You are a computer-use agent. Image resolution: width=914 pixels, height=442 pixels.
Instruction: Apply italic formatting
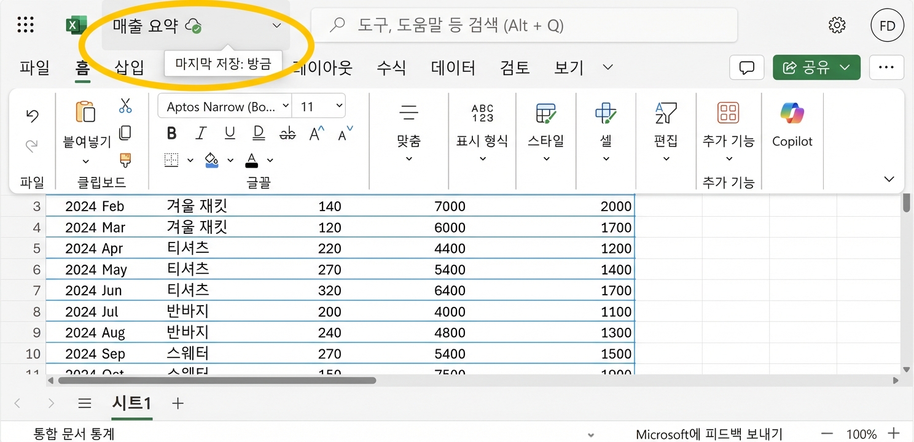200,133
